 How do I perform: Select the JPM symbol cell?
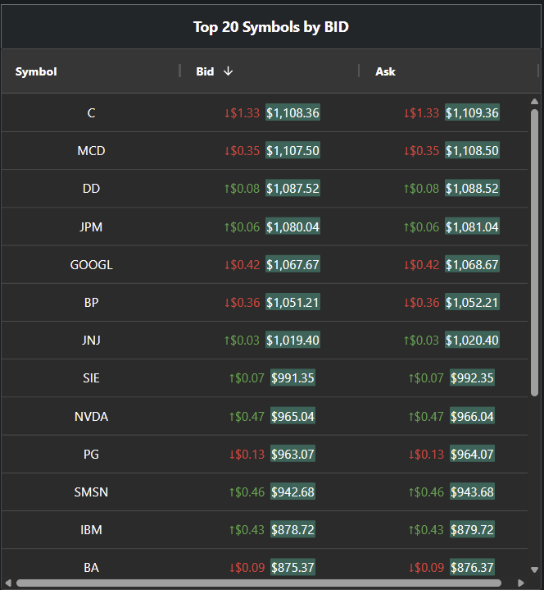91,226
